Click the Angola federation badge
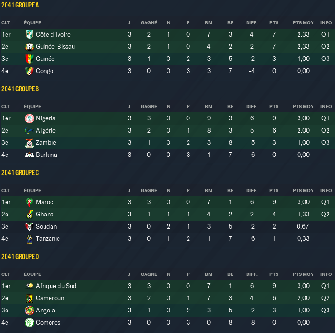335x333 pixels. click(29, 311)
